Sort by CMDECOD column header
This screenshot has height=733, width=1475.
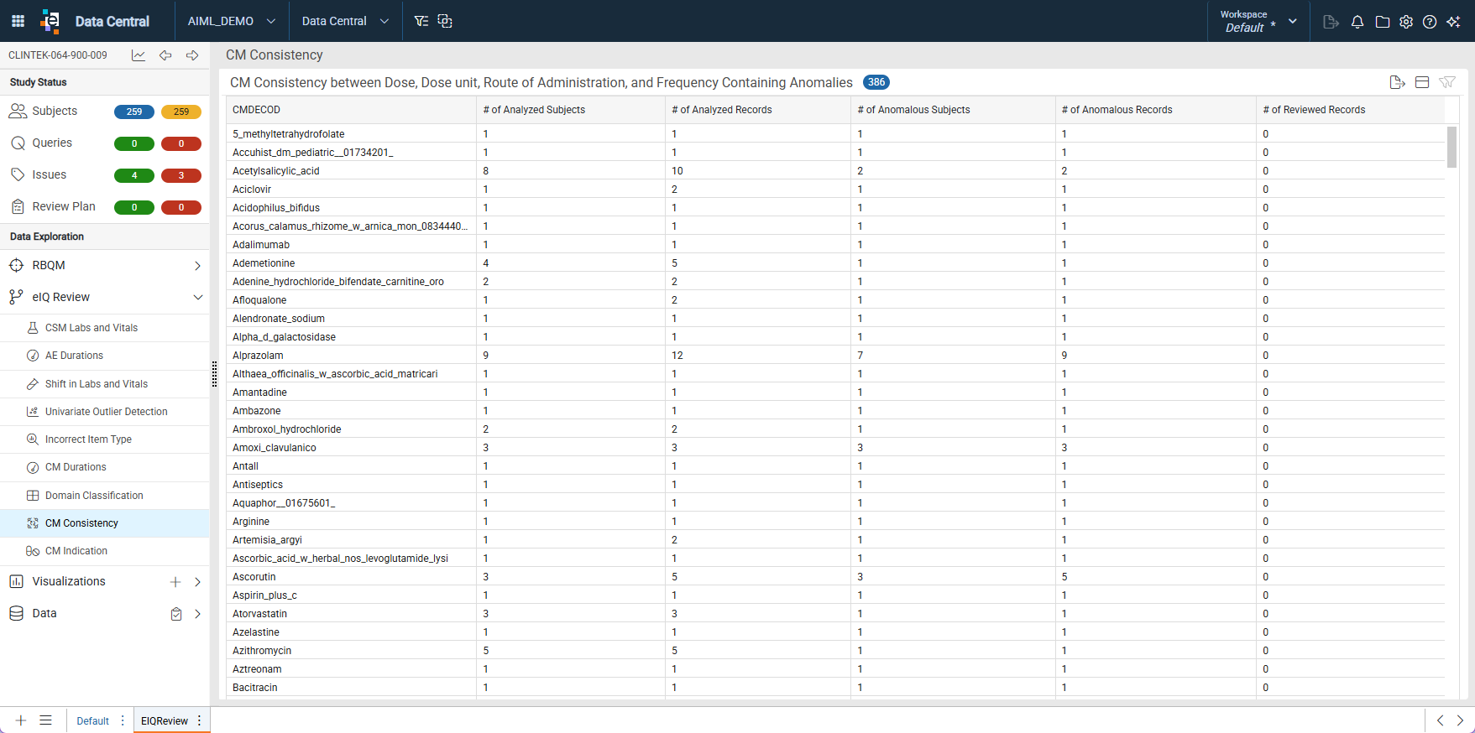[351, 110]
